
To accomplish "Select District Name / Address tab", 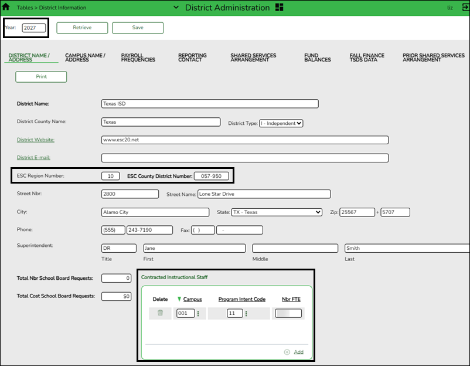I will coord(29,57).
